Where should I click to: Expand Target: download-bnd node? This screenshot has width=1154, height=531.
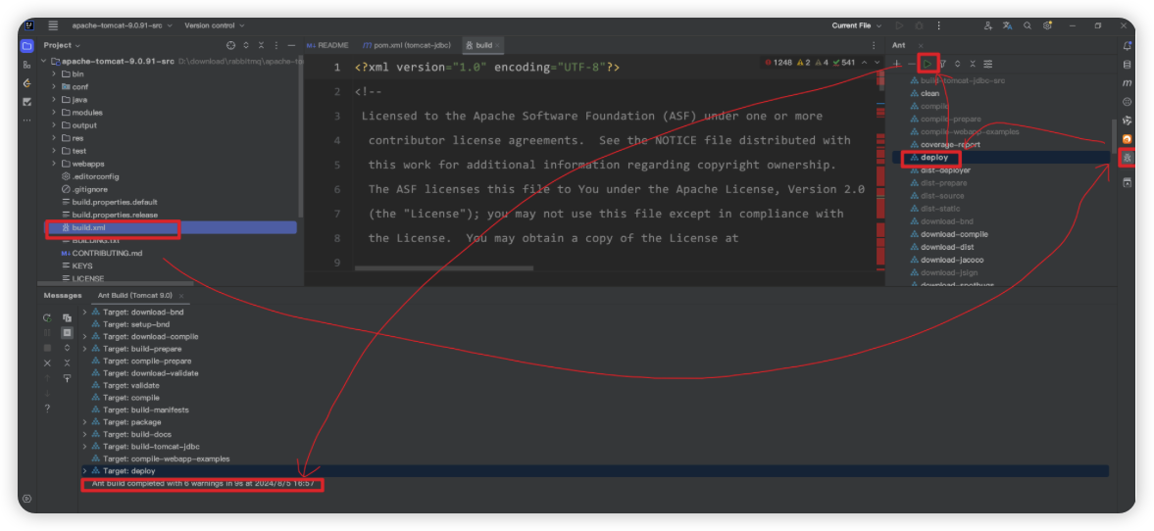(x=84, y=312)
